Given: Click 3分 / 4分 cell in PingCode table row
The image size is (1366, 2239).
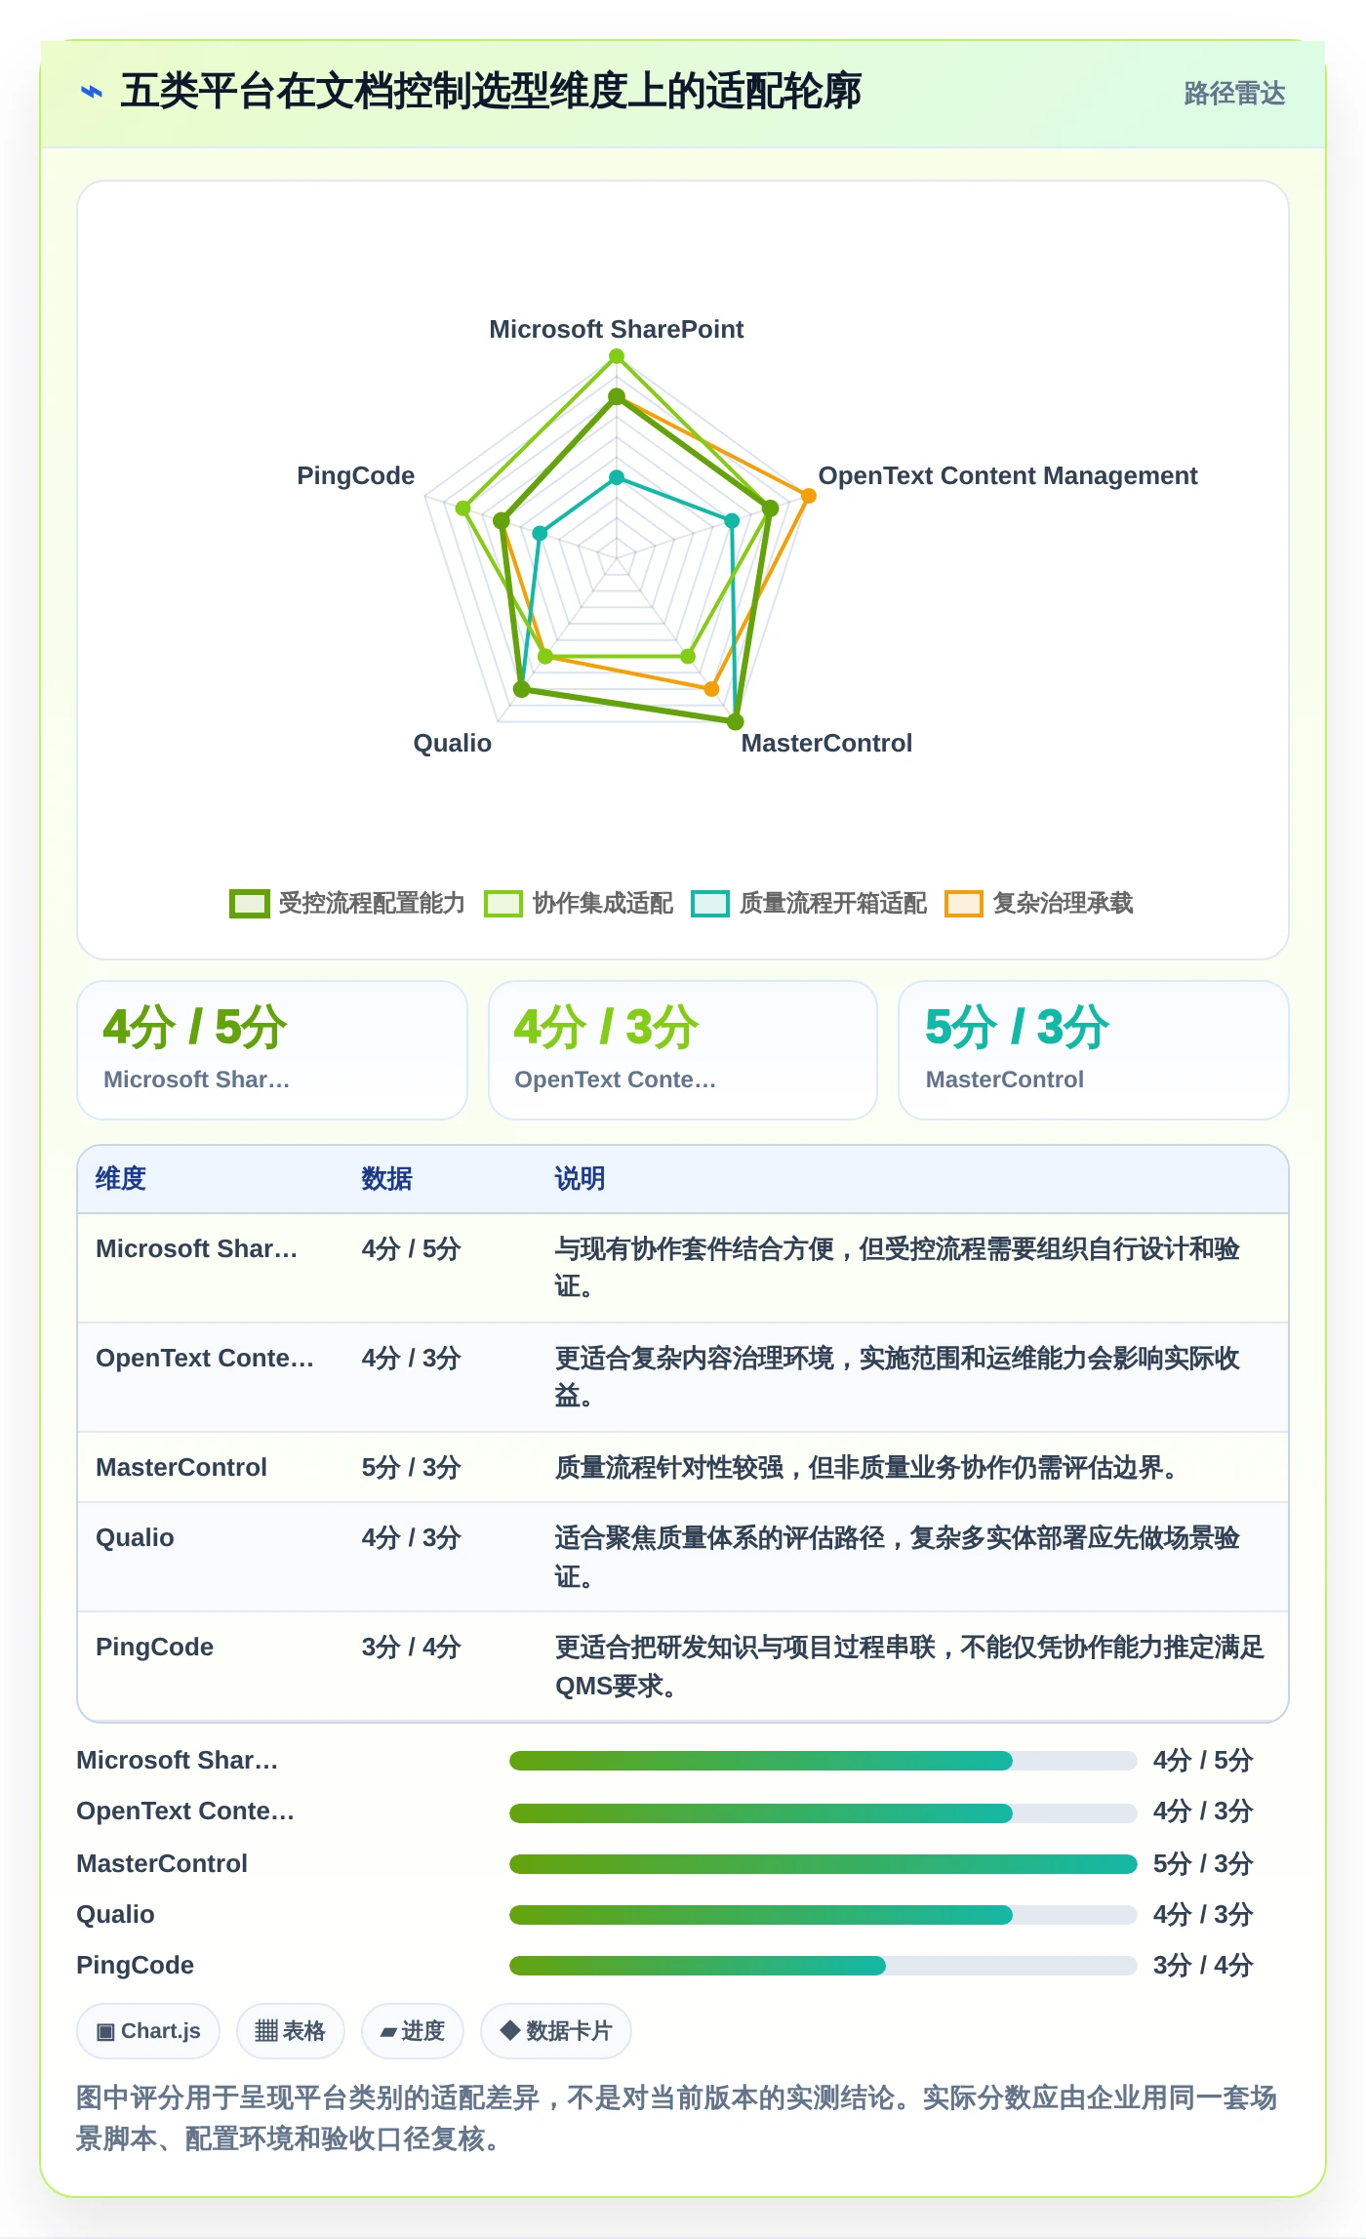Looking at the screenshot, I should [411, 1648].
